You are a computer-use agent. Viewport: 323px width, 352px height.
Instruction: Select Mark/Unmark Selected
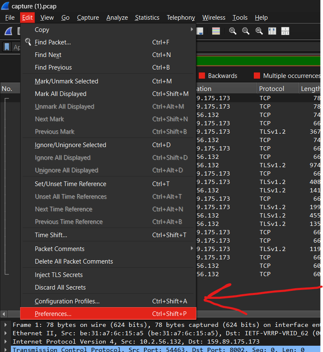point(108,81)
